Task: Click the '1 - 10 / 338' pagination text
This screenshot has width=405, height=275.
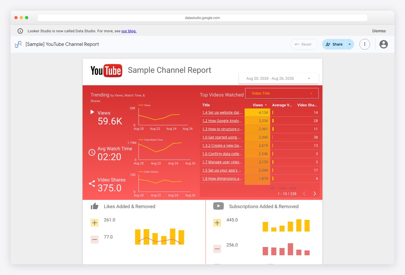Action: [287, 194]
